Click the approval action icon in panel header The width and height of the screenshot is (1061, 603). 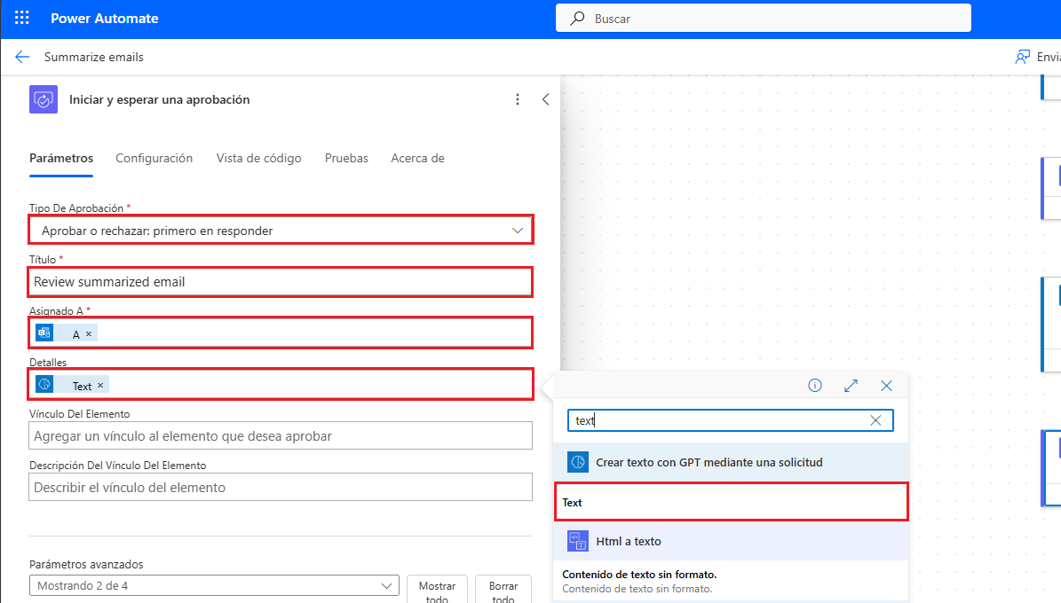point(44,99)
